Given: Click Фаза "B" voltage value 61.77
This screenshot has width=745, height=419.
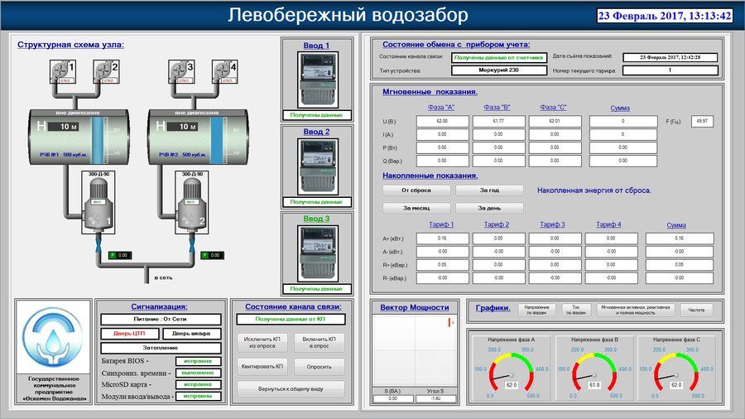Looking at the screenshot, I should pyautogui.click(x=498, y=121).
